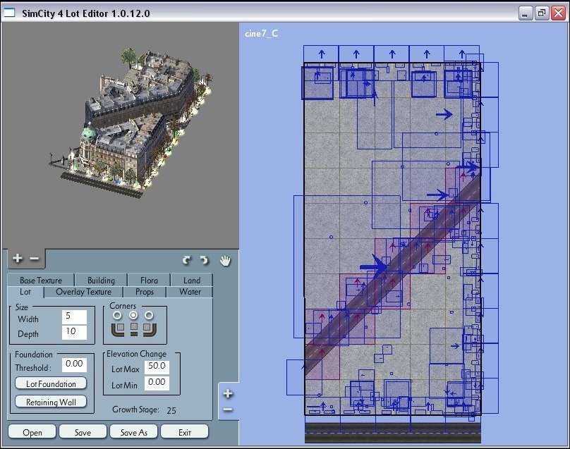Zoom out the lot plan view minus icon
Screen dimensions: 570x449
click(x=228, y=410)
